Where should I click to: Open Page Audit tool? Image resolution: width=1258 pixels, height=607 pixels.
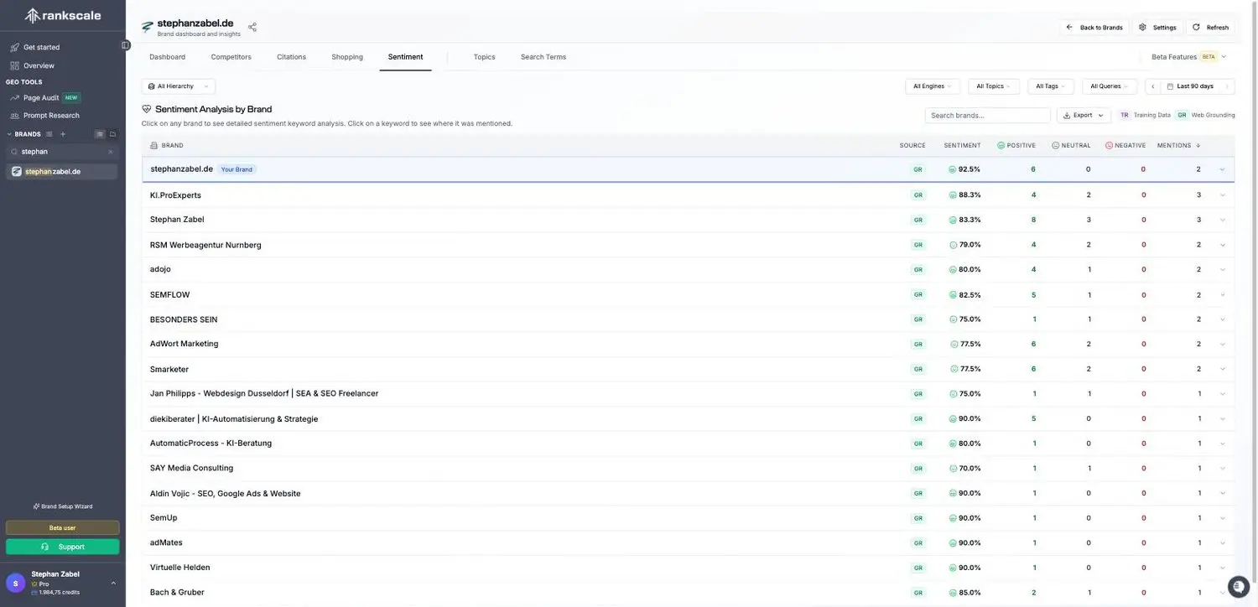pyautogui.click(x=41, y=97)
